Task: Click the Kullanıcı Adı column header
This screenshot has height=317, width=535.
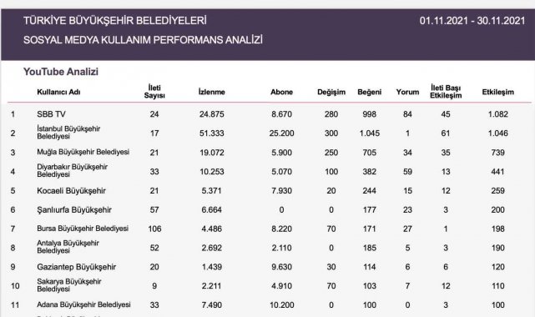Action: click(58, 92)
